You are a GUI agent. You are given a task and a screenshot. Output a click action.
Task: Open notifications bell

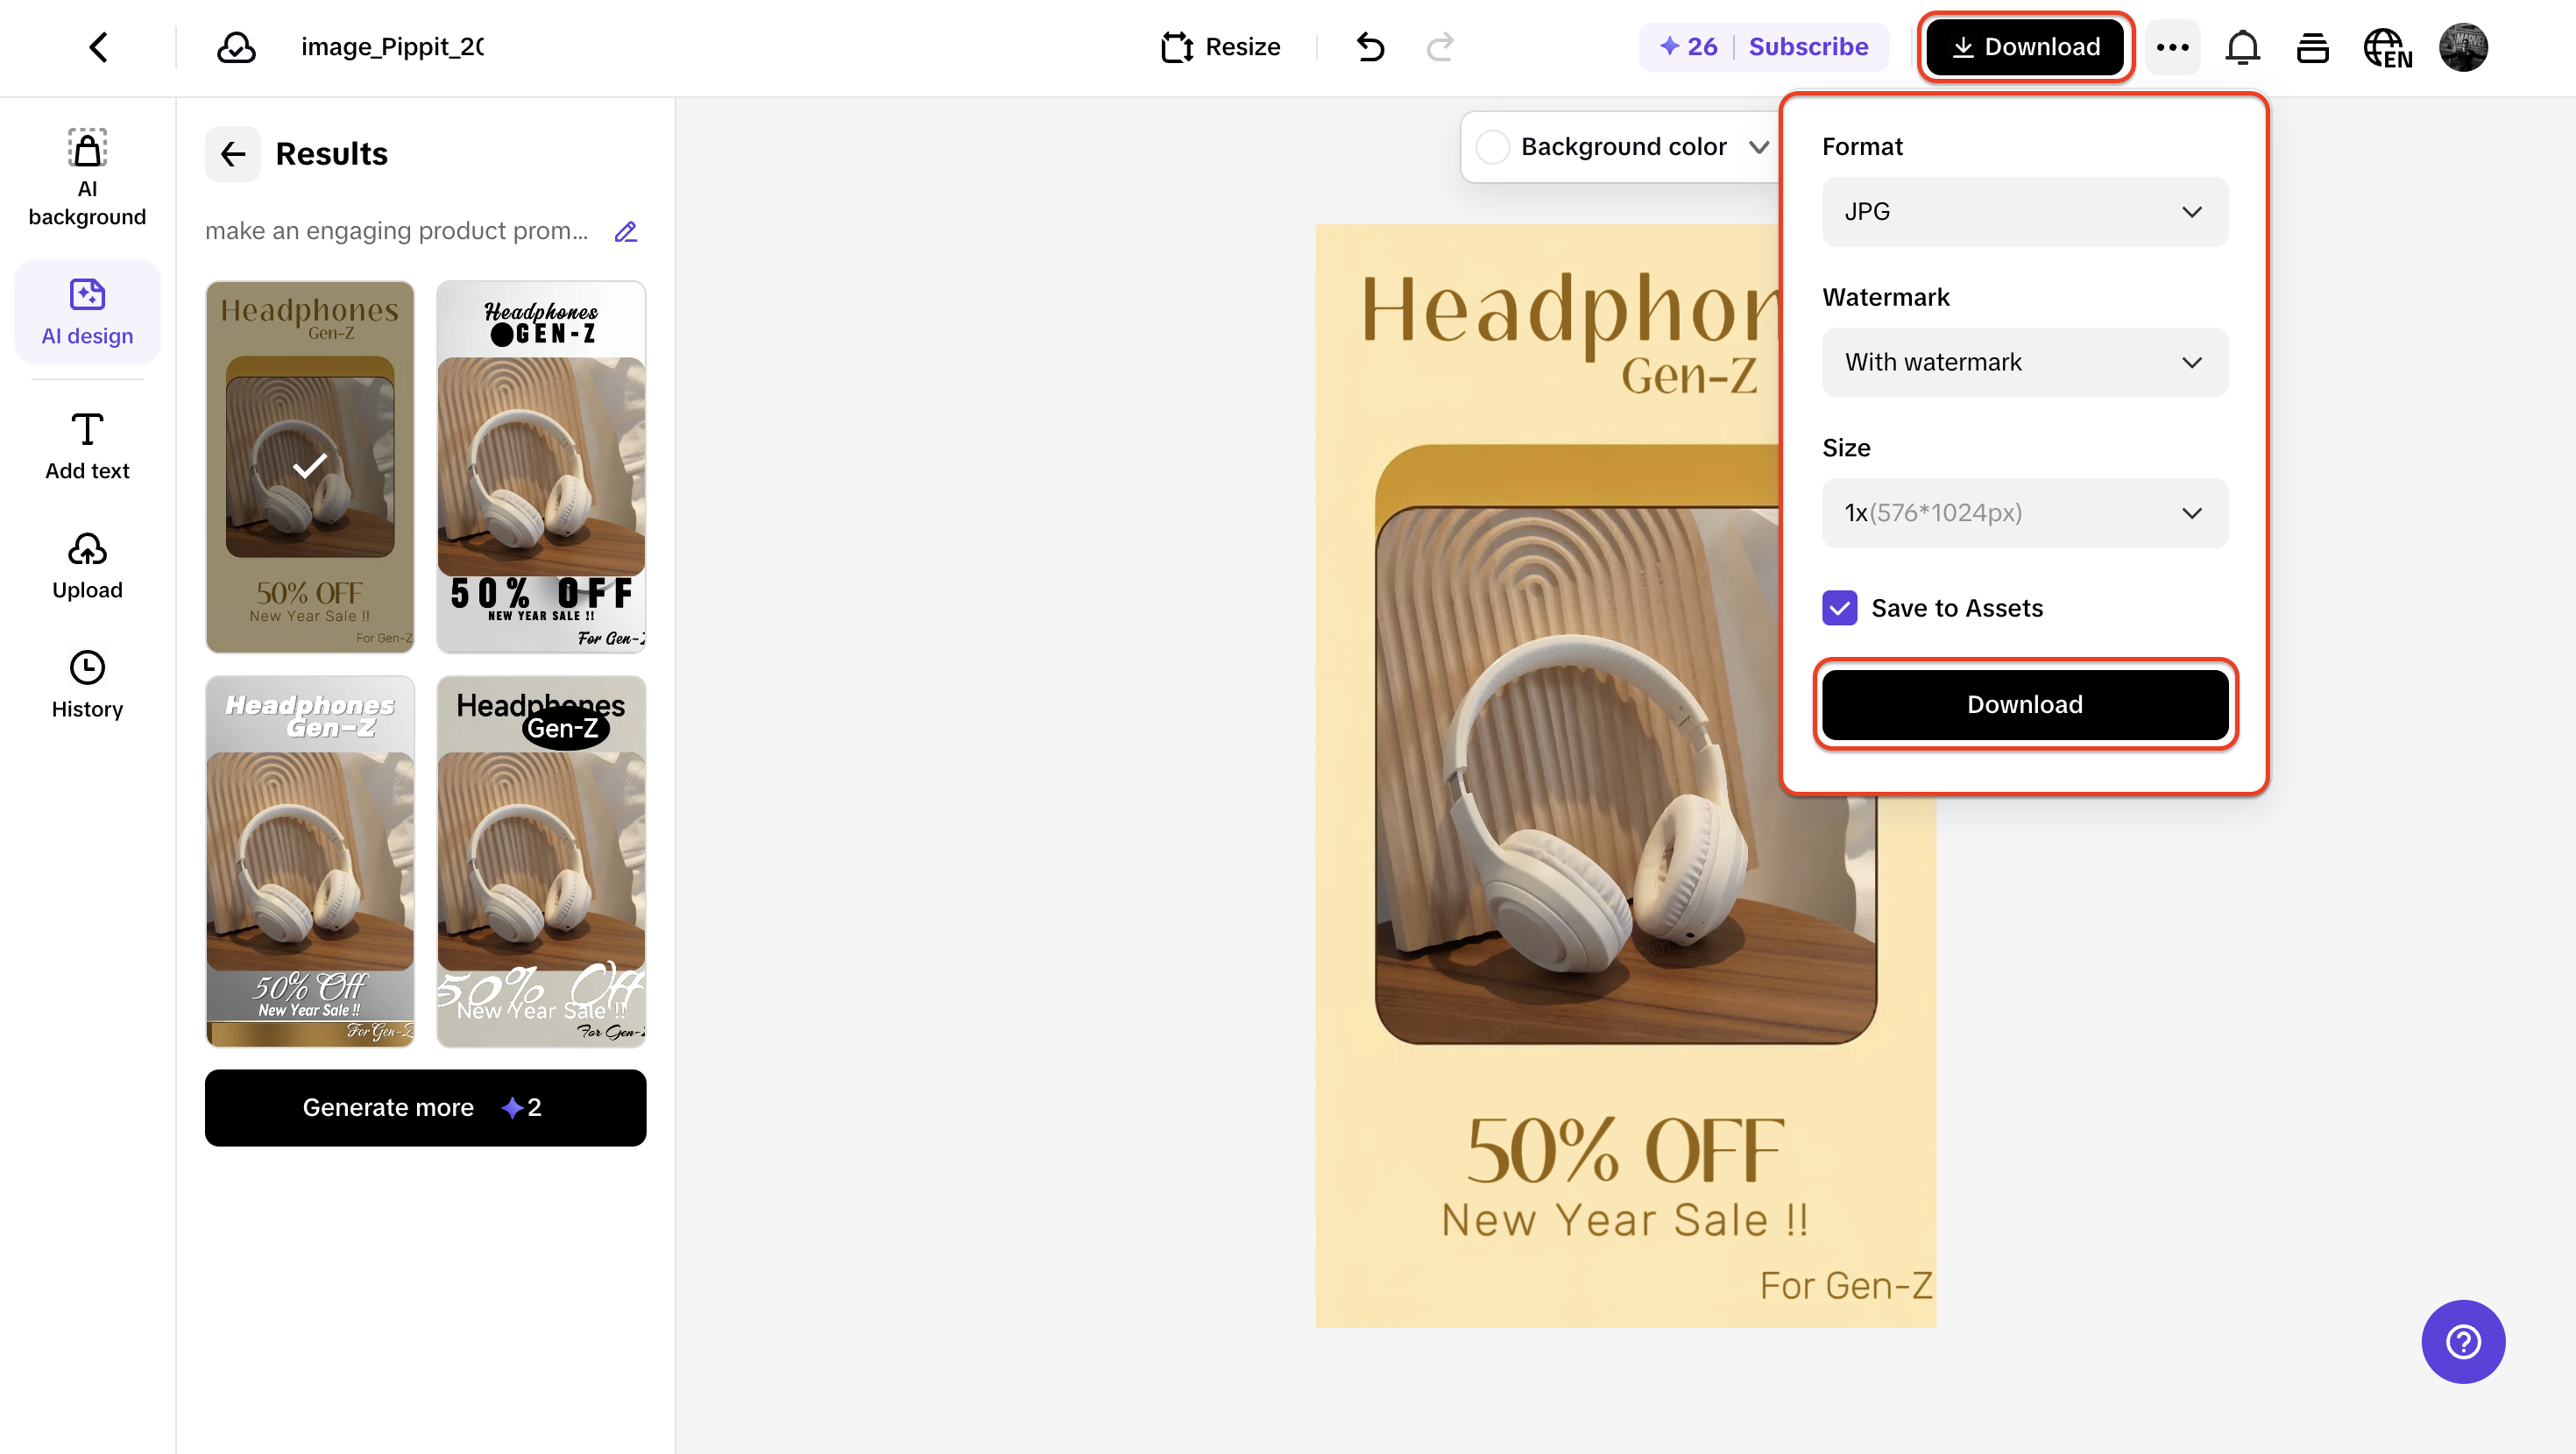click(x=2243, y=46)
